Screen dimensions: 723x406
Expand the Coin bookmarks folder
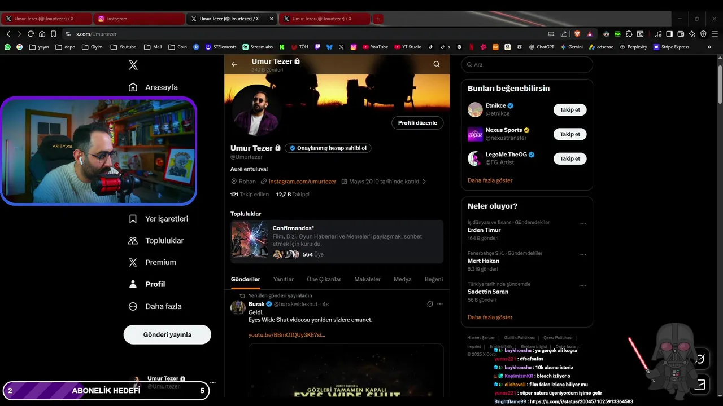[177, 47]
